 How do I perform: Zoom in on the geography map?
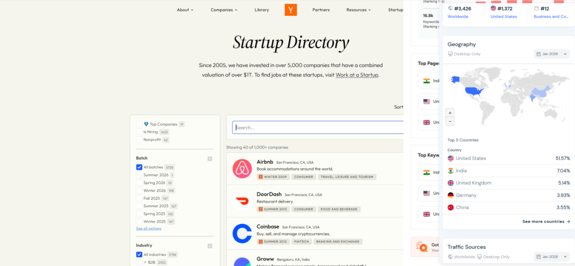pyautogui.click(x=450, y=113)
